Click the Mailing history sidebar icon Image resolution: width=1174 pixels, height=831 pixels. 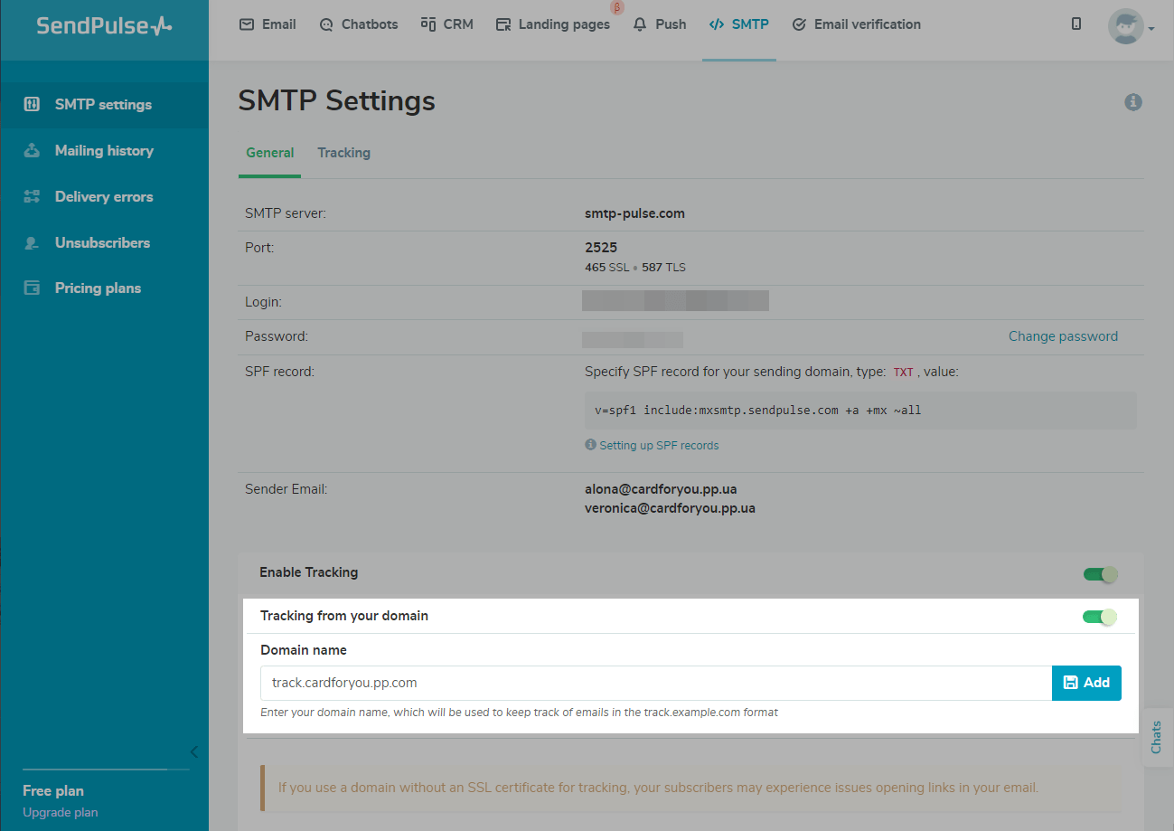click(x=32, y=150)
